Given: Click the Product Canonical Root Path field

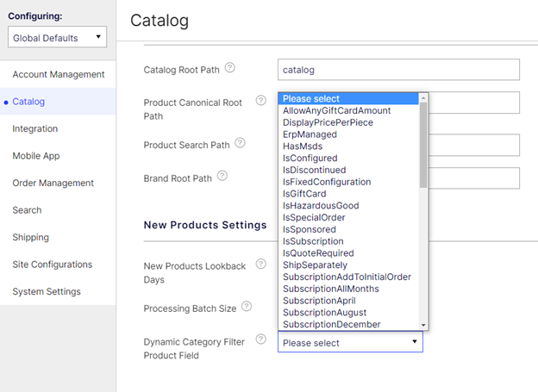Looking at the screenshot, I should pos(474,103).
